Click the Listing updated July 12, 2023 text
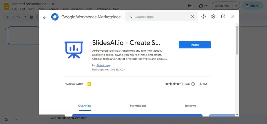267x124 pixels. pos(108,70)
